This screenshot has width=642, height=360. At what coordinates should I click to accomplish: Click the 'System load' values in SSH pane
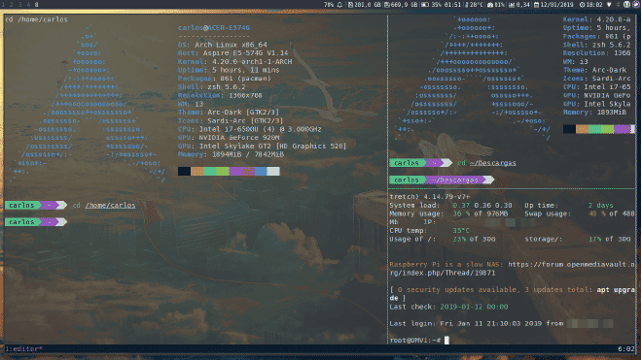coord(482,205)
